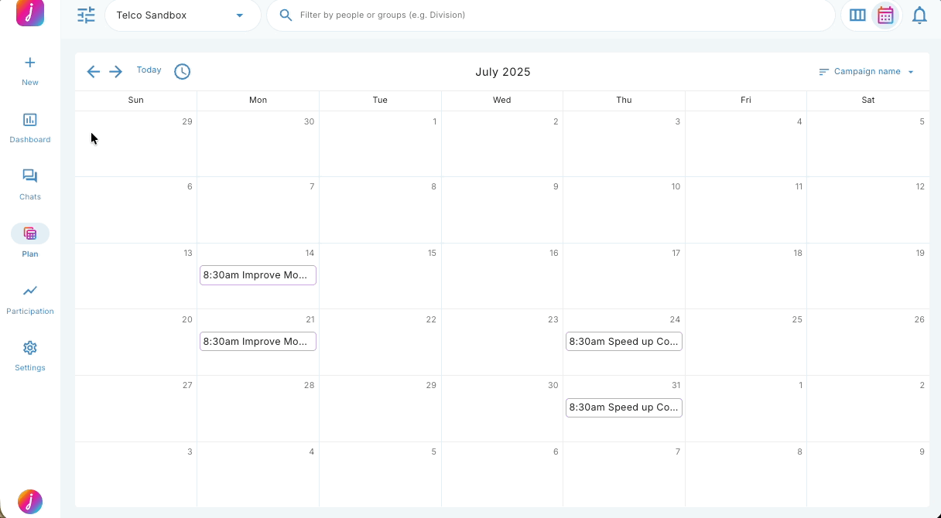This screenshot has width=941, height=518.
Task: Open notifications with the bell icon
Action: point(919,15)
